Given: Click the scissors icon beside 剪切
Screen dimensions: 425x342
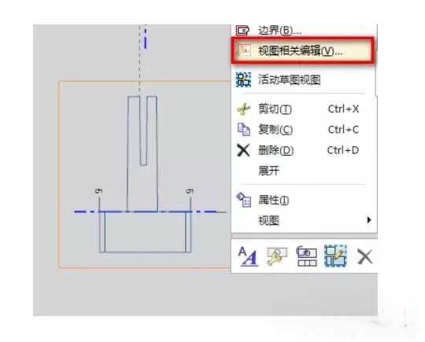Looking at the screenshot, I should click(x=243, y=109).
